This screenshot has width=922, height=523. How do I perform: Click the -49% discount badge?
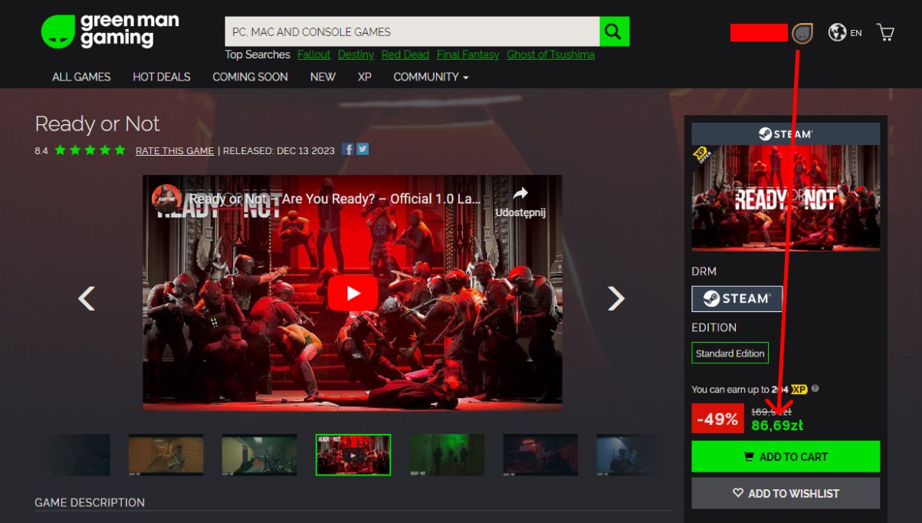[x=717, y=419]
